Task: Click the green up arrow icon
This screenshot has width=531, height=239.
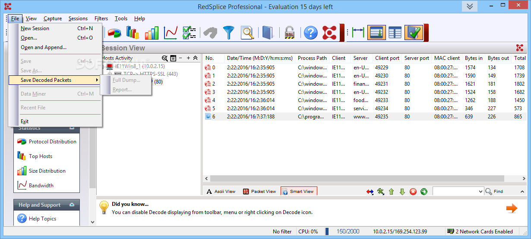Action: coord(392,192)
